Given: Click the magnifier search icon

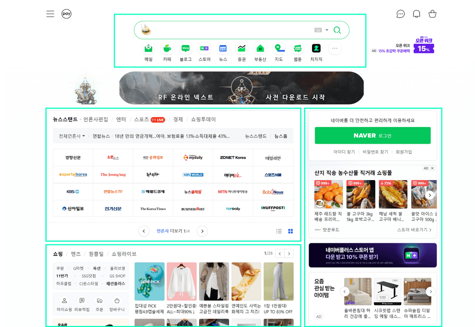Looking at the screenshot, I should [x=337, y=30].
